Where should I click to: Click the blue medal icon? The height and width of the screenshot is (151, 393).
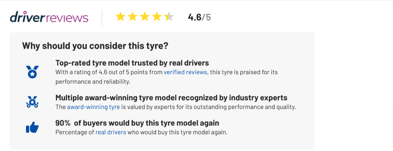(x=32, y=72)
